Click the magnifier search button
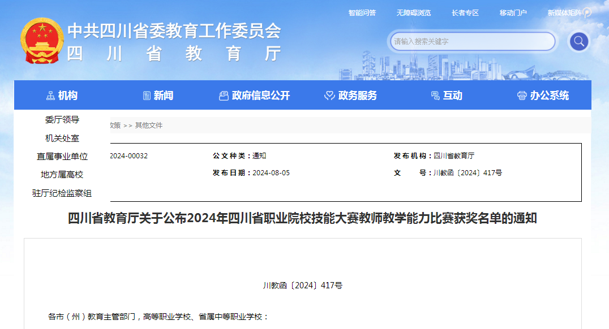 578,41
